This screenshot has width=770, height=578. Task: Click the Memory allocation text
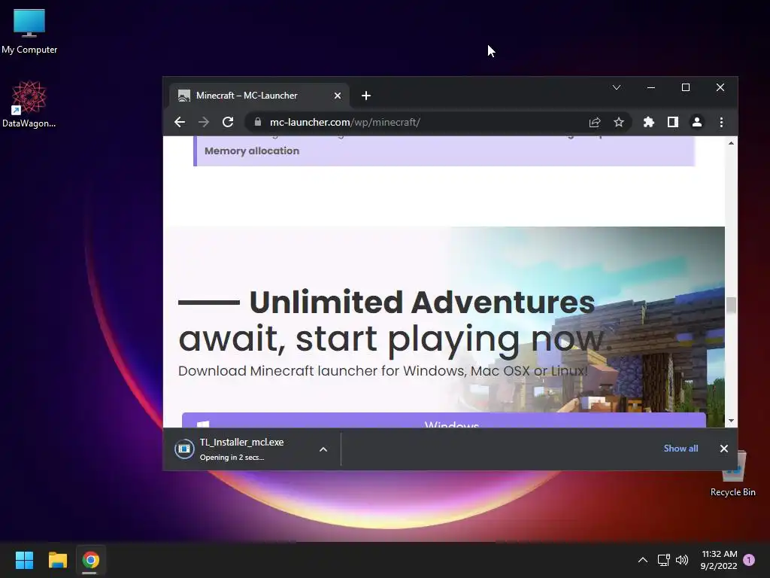pos(252,151)
